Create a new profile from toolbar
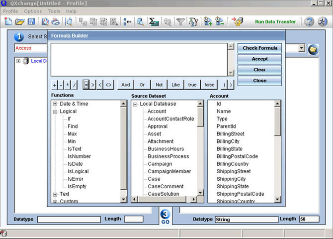This screenshot has width=333, height=239. pos(8,21)
